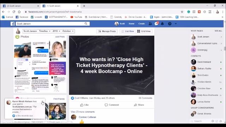Click the Like thumbs-up on the post
The width and height of the screenshot is (226, 127).
pyautogui.click(x=84, y=105)
